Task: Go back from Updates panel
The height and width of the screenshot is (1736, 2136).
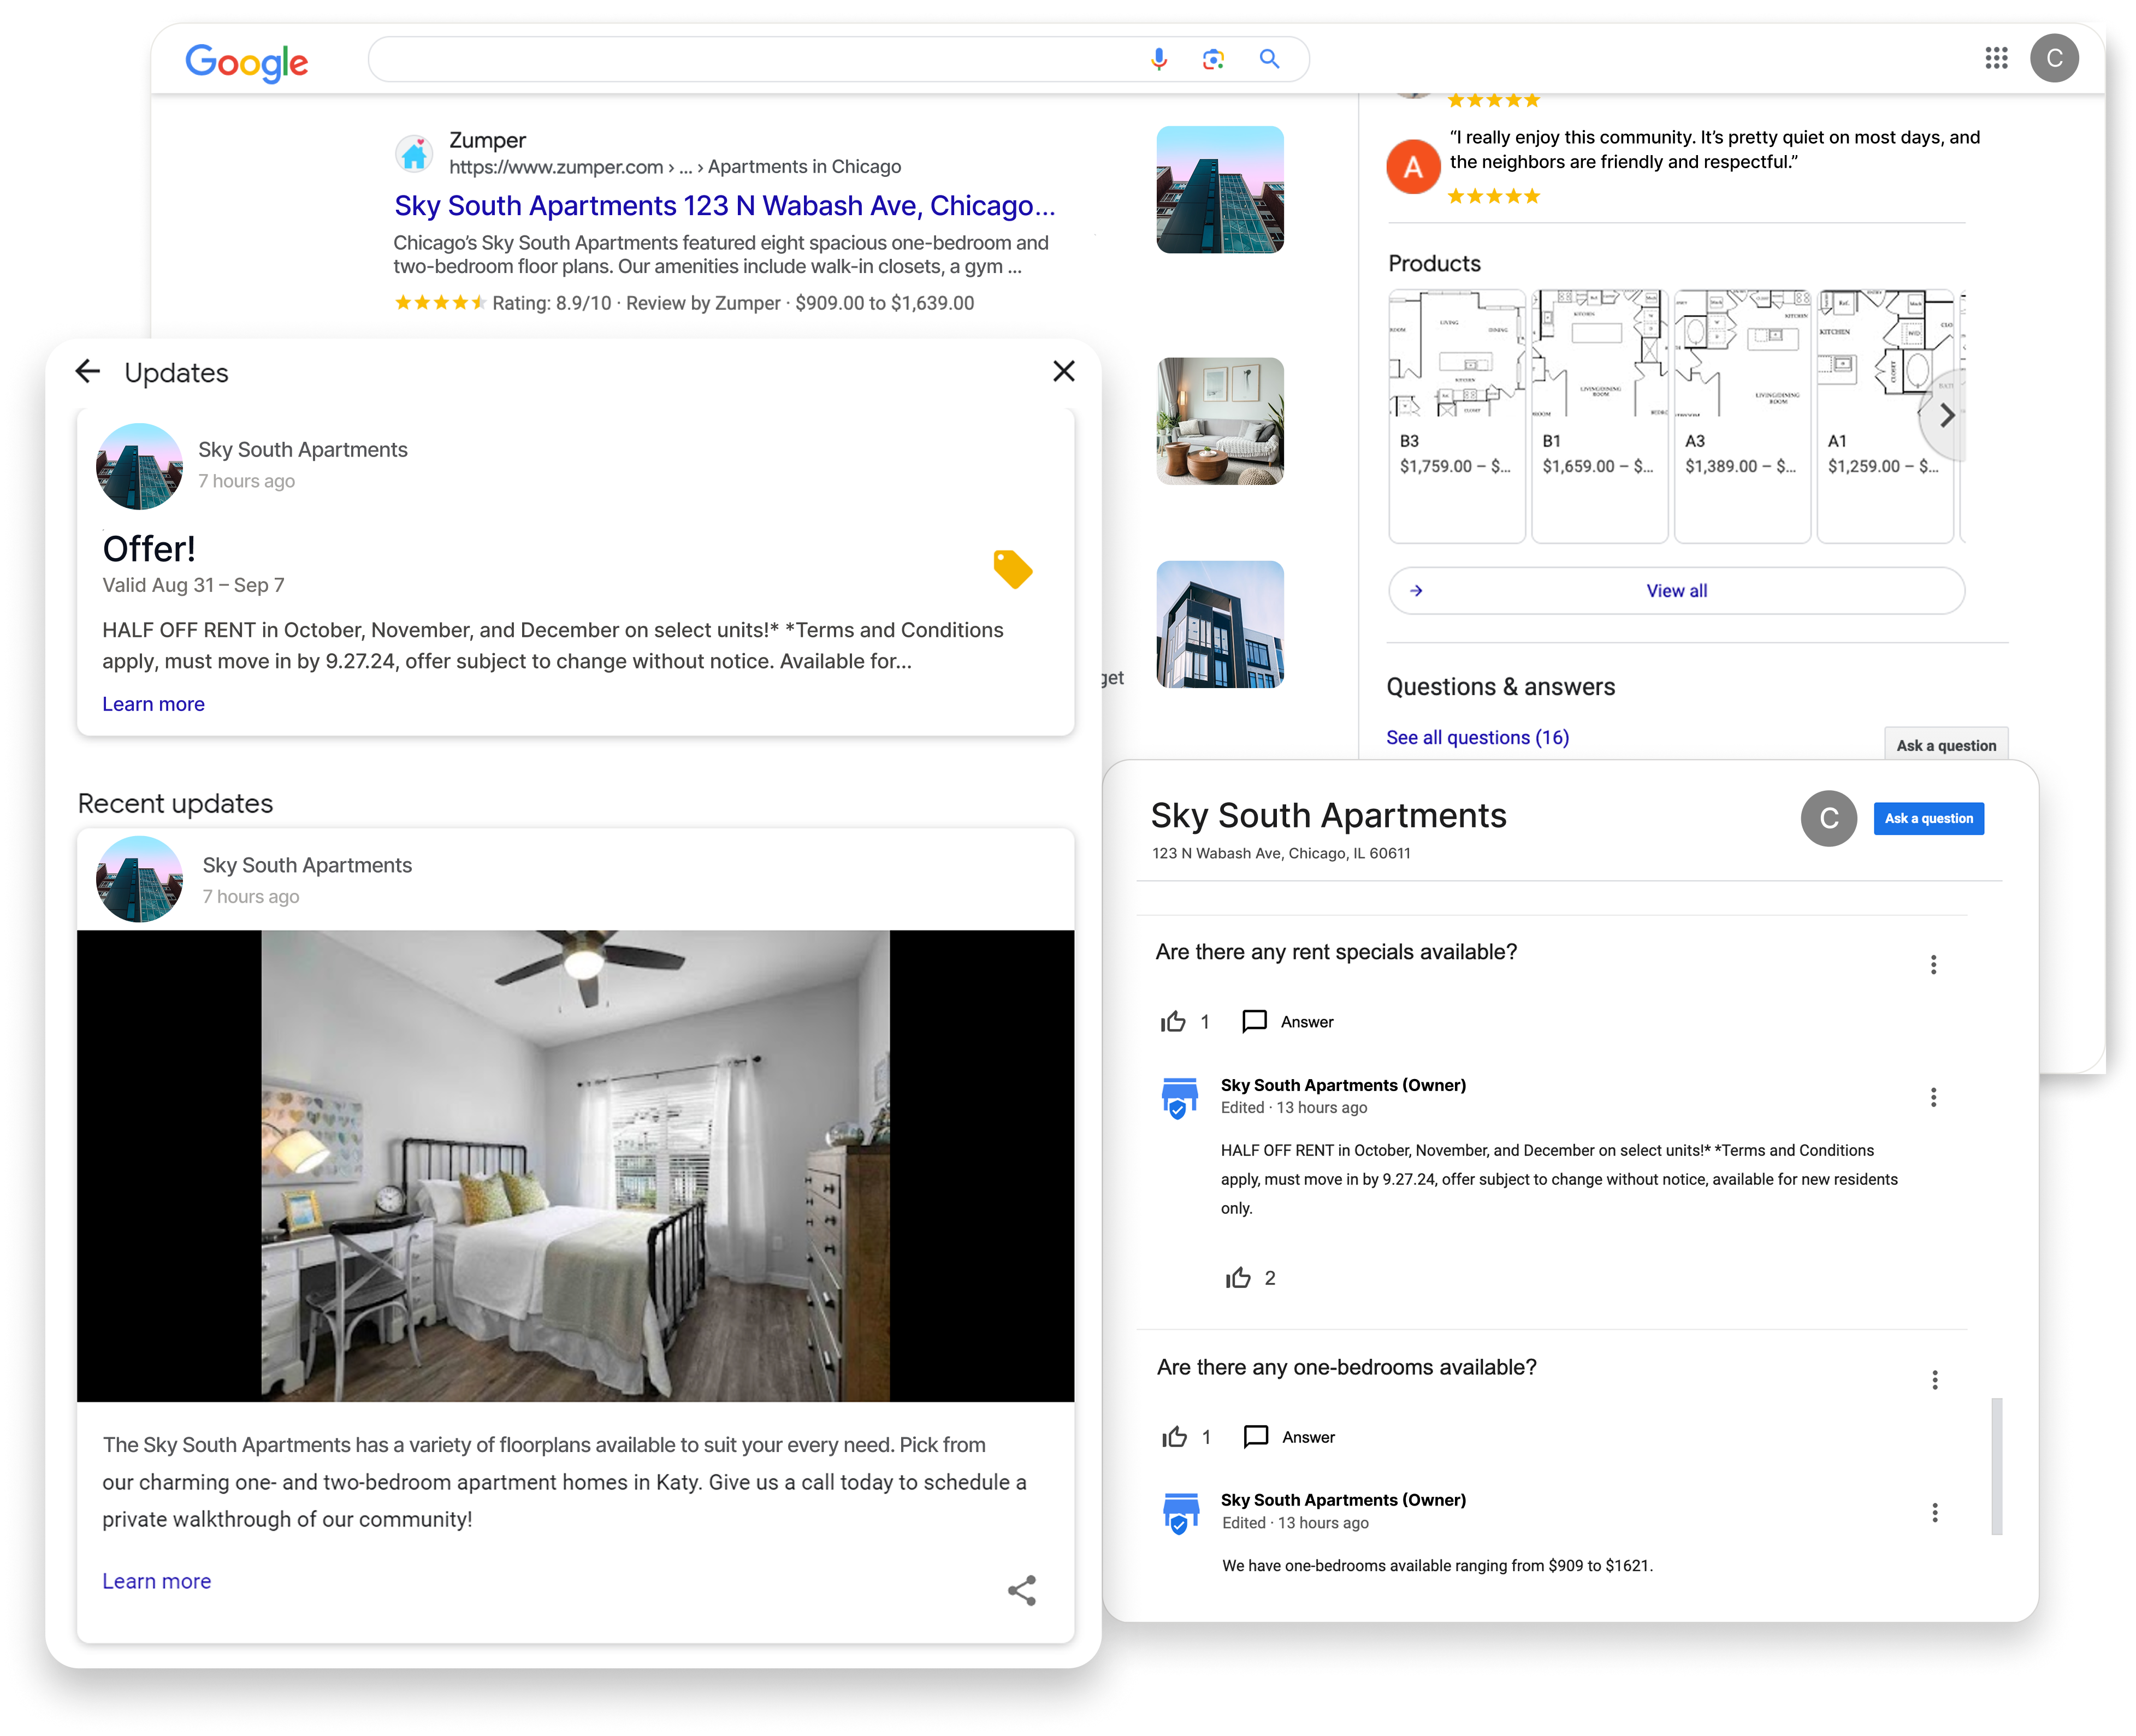Action: (x=88, y=372)
